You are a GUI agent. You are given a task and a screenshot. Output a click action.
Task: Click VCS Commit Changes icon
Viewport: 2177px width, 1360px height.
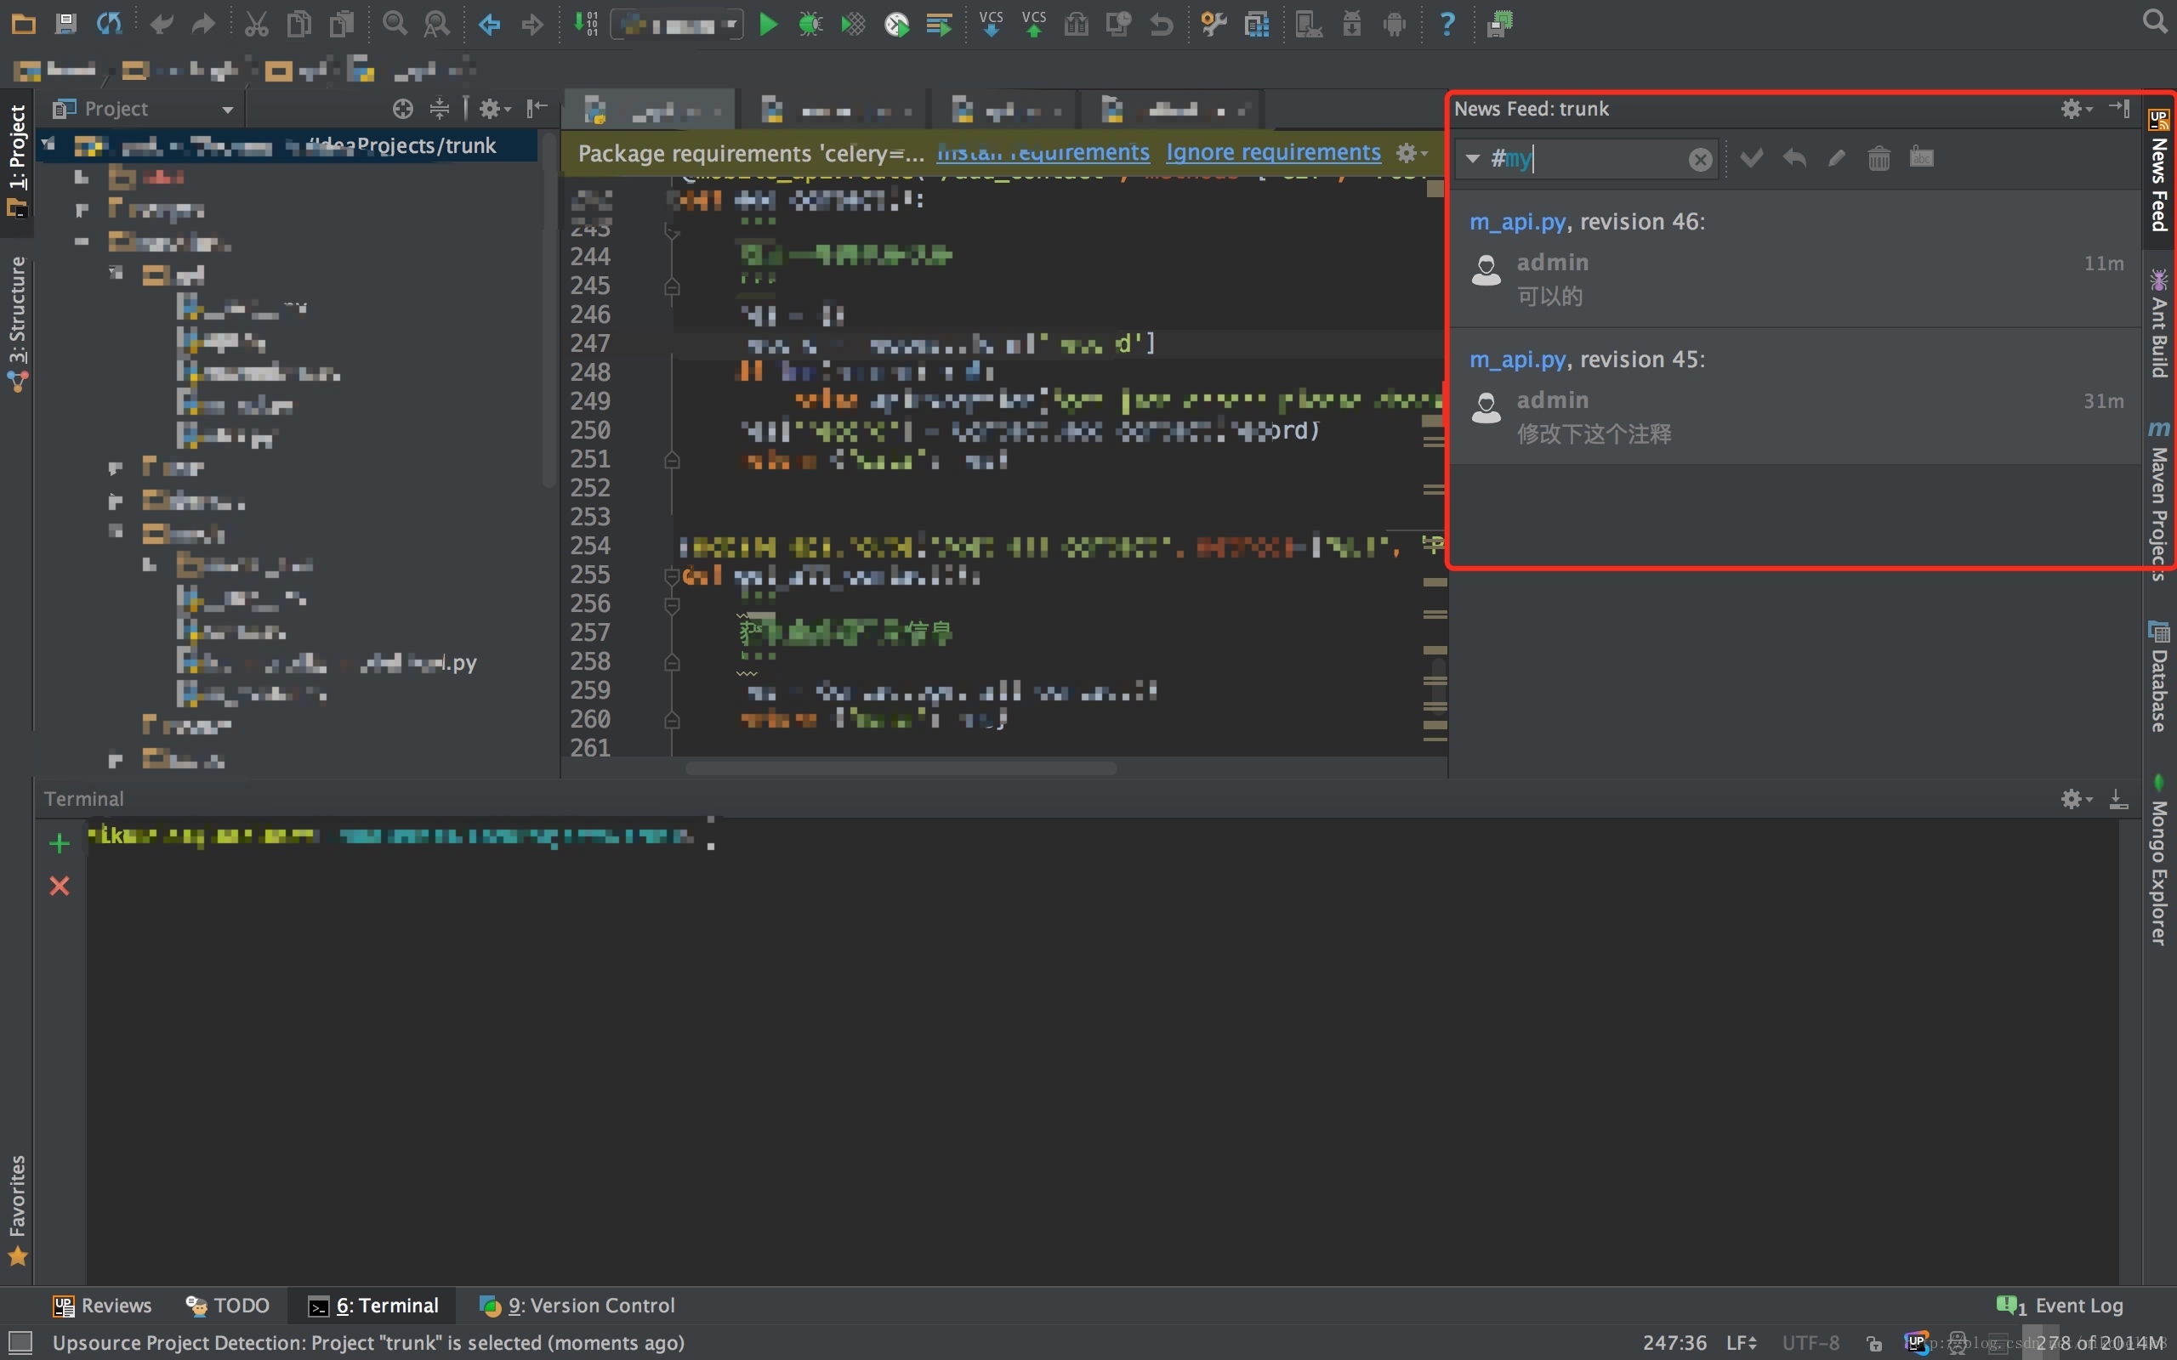pyautogui.click(x=1035, y=24)
